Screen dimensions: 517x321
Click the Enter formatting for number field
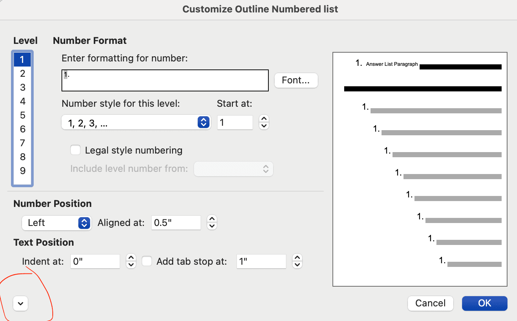pyautogui.click(x=165, y=80)
